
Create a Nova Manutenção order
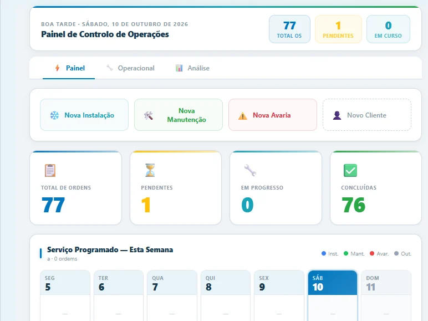pos(179,115)
